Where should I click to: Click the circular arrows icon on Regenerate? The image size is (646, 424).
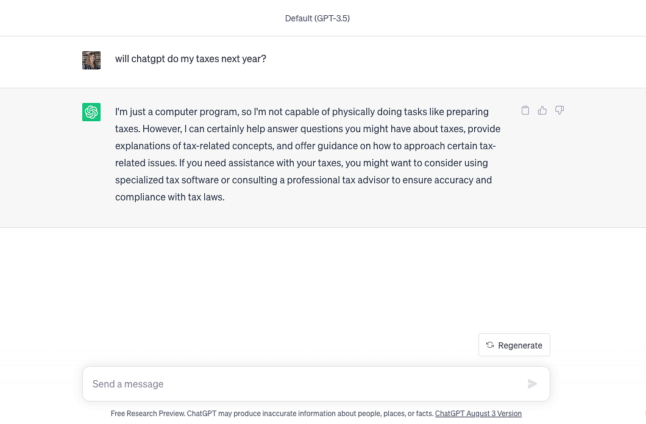click(490, 345)
